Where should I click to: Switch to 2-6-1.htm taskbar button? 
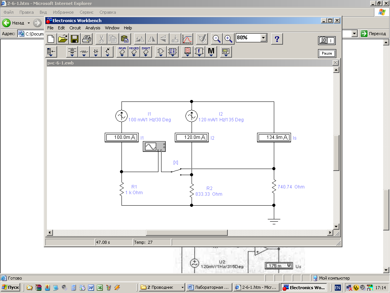(x=256, y=288)
